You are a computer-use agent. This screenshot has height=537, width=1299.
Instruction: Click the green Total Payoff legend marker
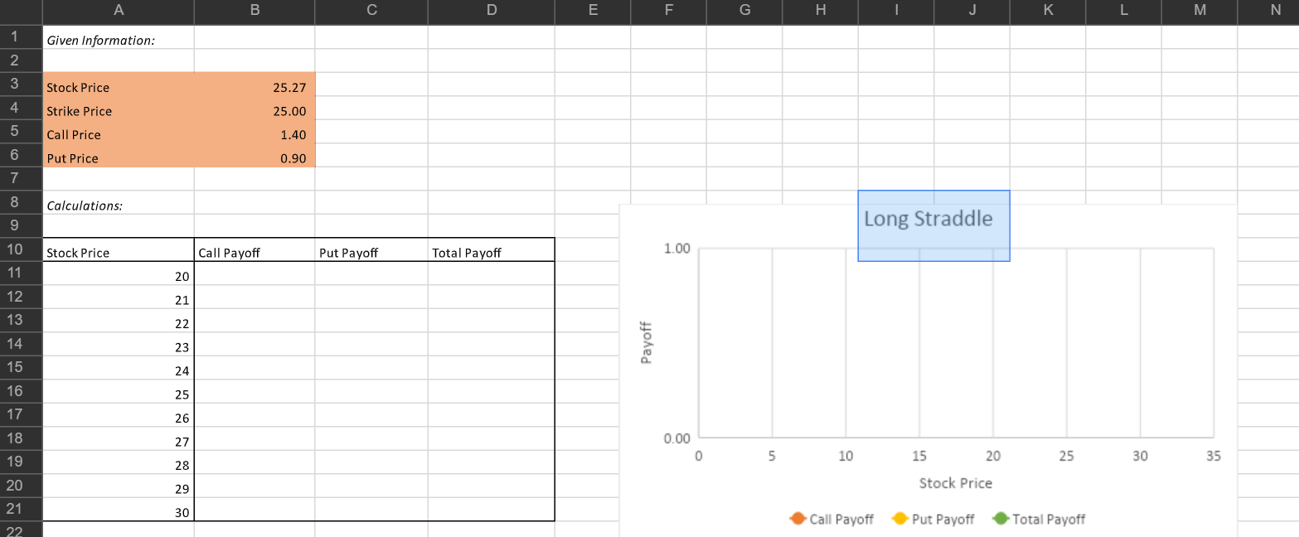coord(1001,519)
